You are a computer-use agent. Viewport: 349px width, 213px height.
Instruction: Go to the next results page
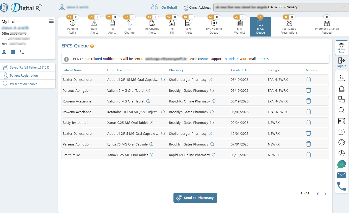point(325,194)
